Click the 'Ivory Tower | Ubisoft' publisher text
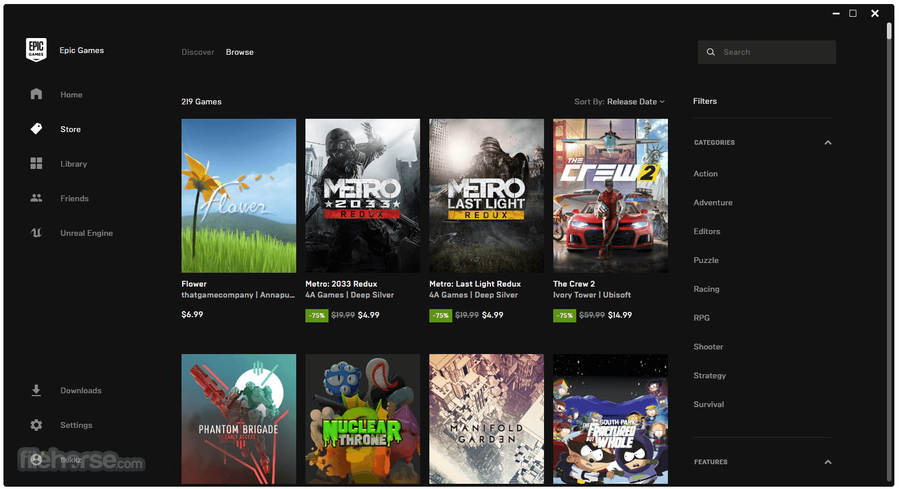899x489 pixels. point(592,295)
